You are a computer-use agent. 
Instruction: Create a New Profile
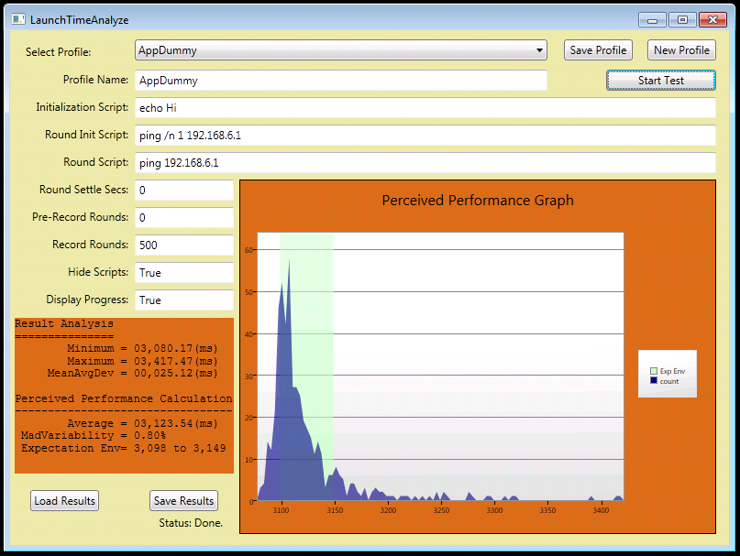680,50
